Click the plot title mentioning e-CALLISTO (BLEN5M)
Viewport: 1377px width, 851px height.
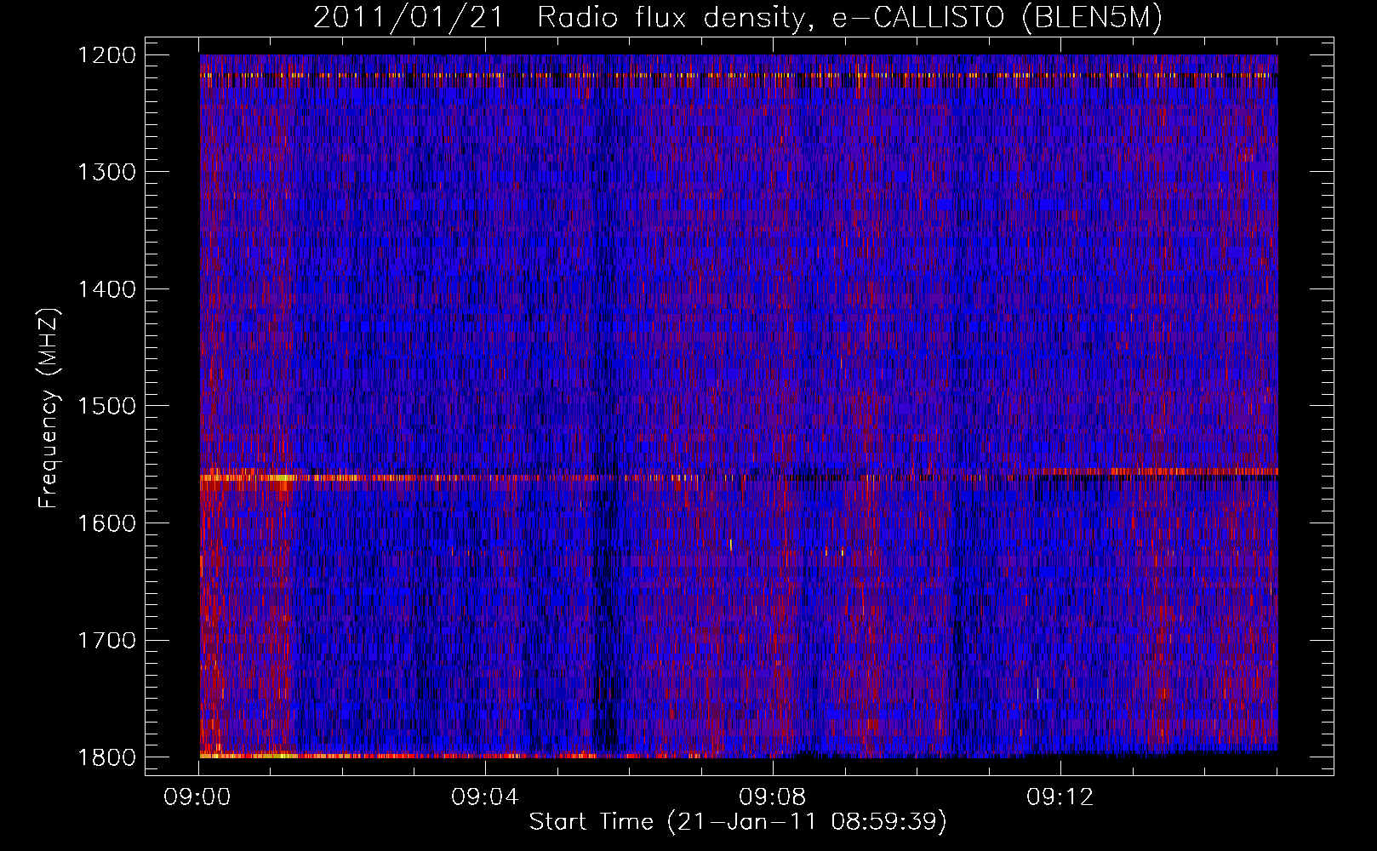pyautogui.click(x=737, y=18)
